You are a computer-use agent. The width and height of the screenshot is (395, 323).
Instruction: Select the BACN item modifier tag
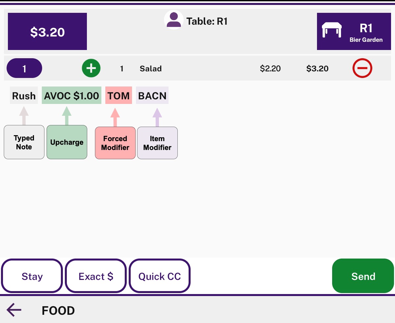(152, 96)
